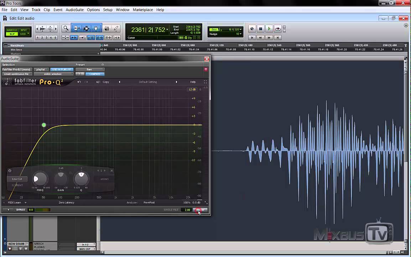Select the Selector tool
The height and width of the screenshot is (257, 411).
pyautogui.click(x=86, y=29)
